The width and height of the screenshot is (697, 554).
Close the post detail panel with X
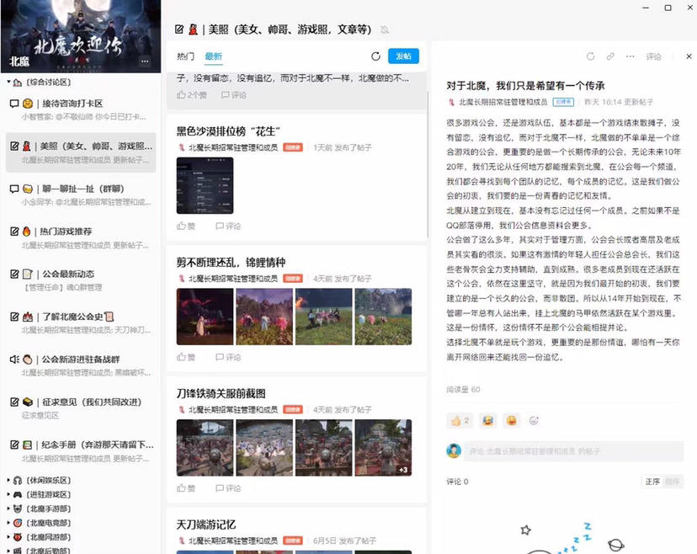point(689,56)
